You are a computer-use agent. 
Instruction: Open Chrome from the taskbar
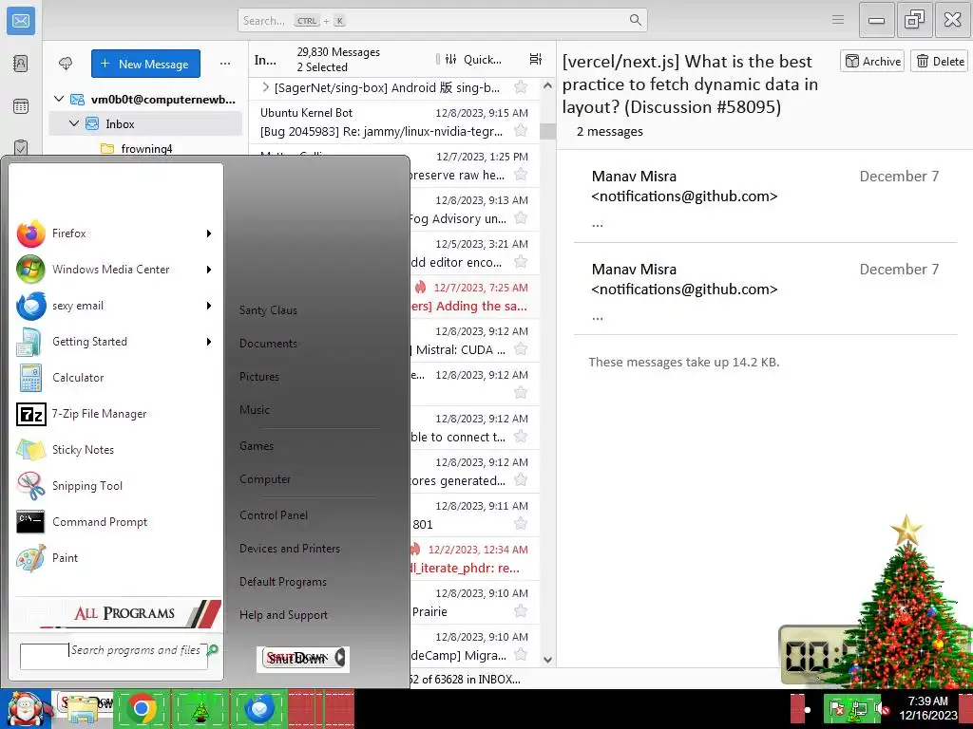(142, 708)
